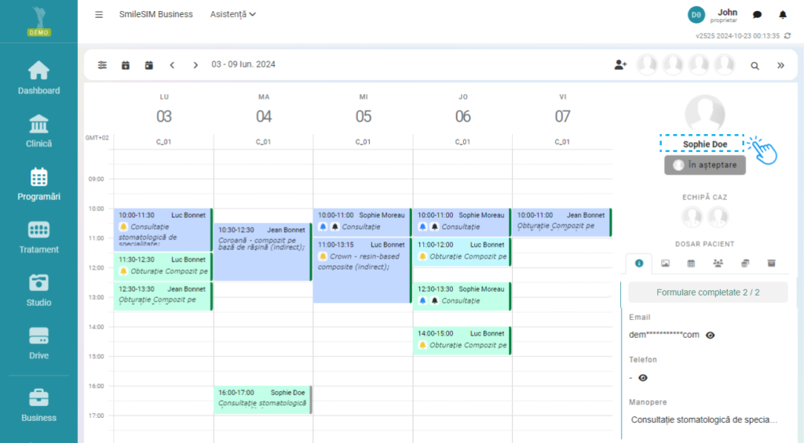Open the chat messages icon
The image size is (804, 443).
[x=757, y=14]
